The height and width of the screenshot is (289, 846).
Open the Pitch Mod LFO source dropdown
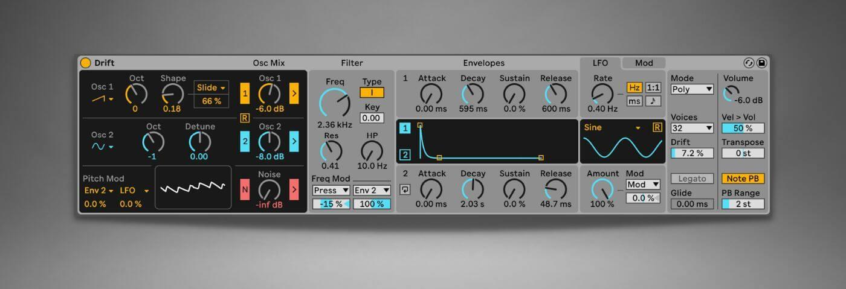[x=134, y=190]
